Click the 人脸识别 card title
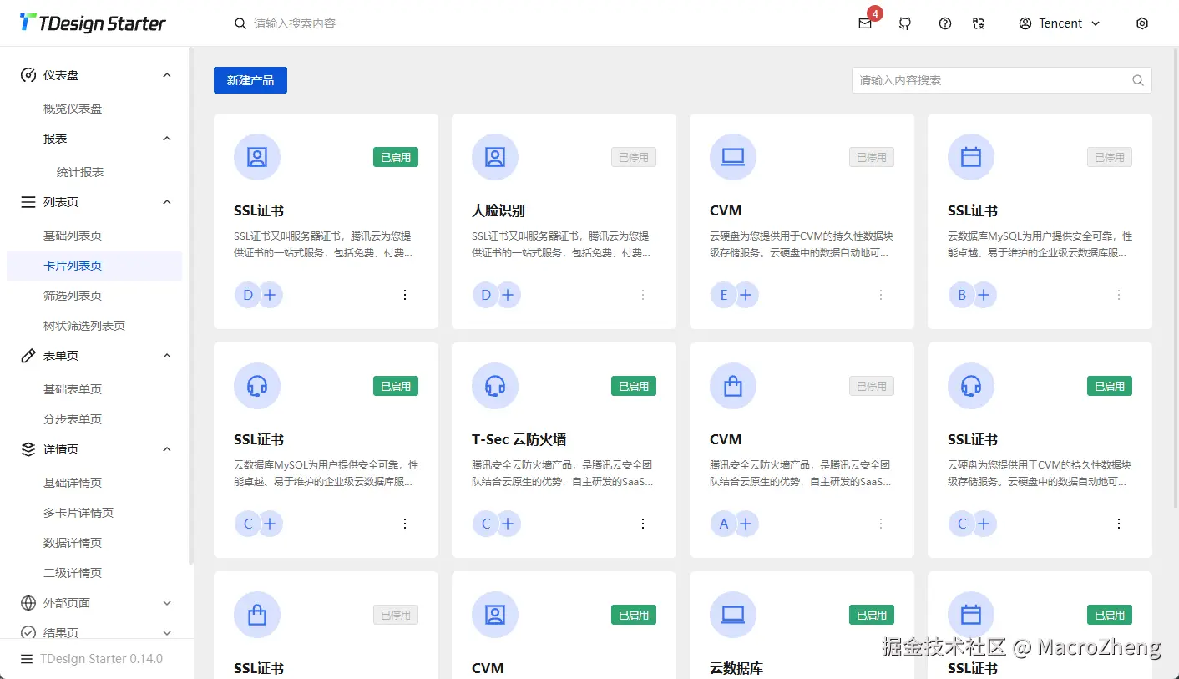Viewport: 1179px width, 679px height. click(x=498, y=210)
